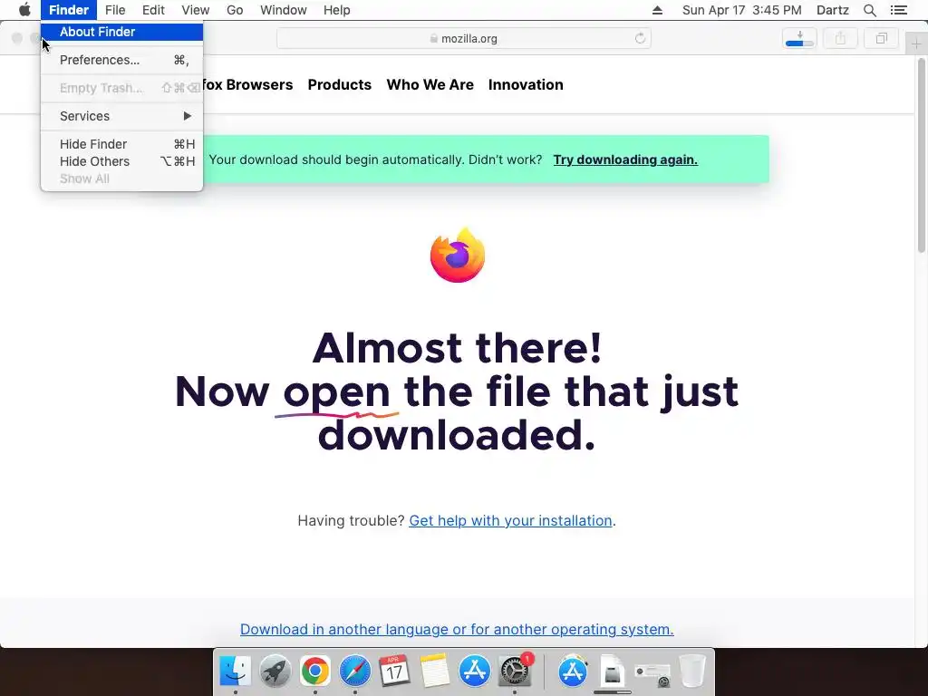Open Calendar from the Dock
Screen dimensions: 928x696
click(395, 672)
